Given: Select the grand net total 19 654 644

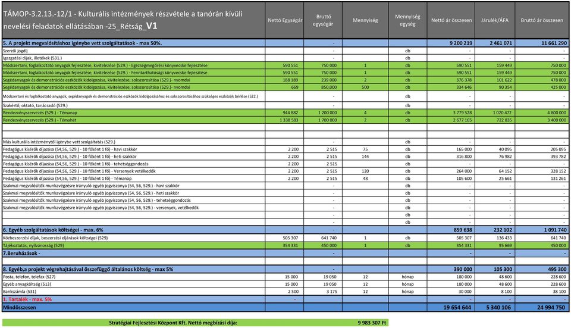Looking at the screenshot, I should [457, 308].
